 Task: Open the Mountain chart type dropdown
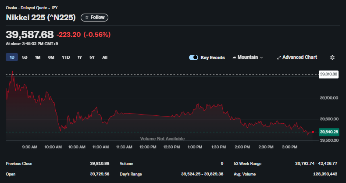(x=248, y=57)
